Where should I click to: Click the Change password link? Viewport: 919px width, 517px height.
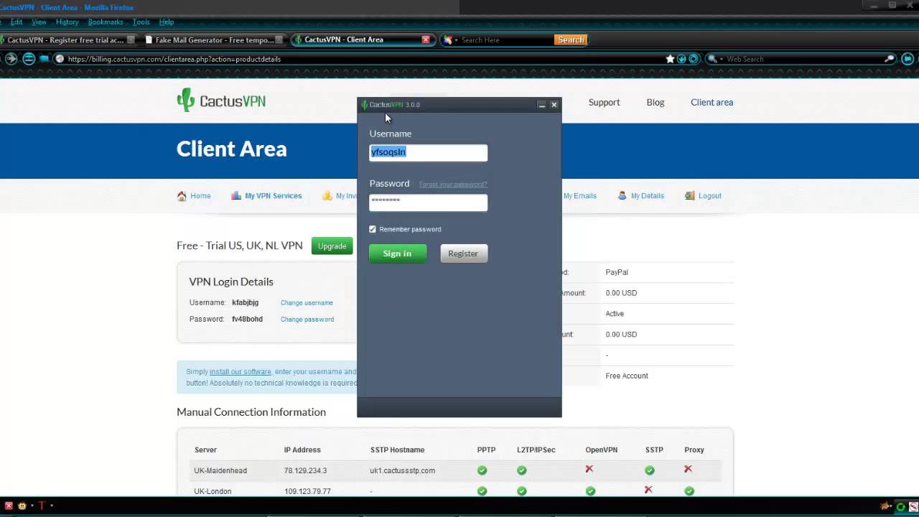[307, 320]
